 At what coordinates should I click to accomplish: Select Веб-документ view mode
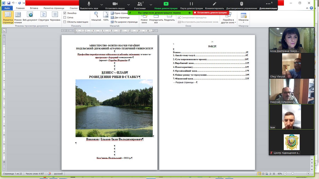pyautogui.click(x=30, y=18)
